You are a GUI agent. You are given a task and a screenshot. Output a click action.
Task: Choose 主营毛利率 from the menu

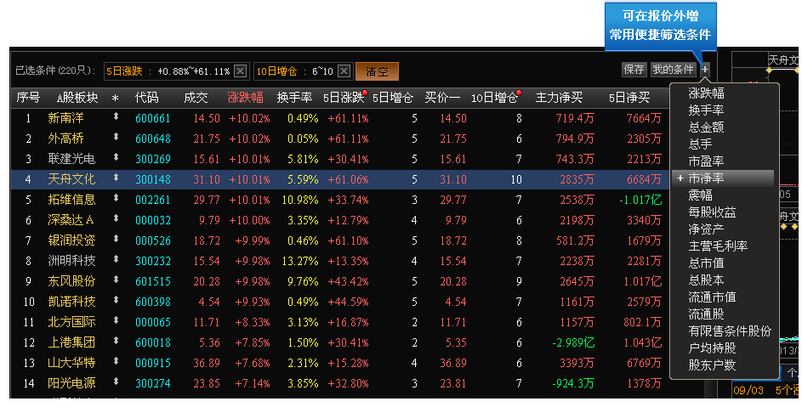(x=718, y=246)
